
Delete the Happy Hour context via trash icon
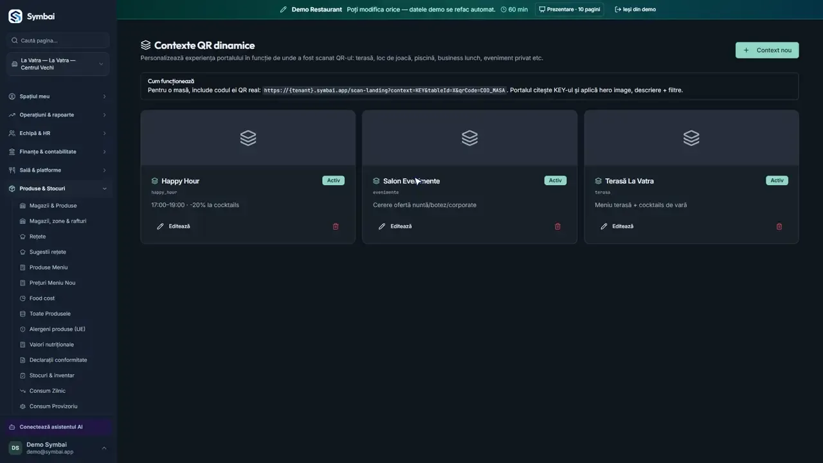(336, 226)
